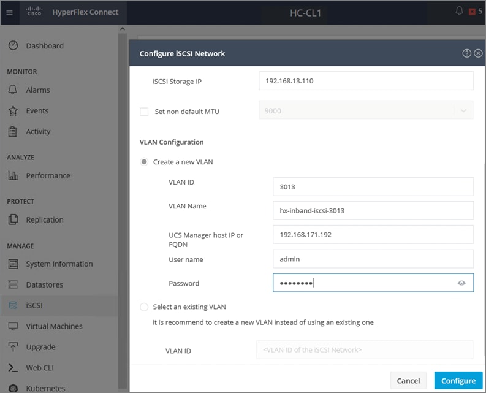
Task: Click the Cisco logo
Action: click(34, 11)
